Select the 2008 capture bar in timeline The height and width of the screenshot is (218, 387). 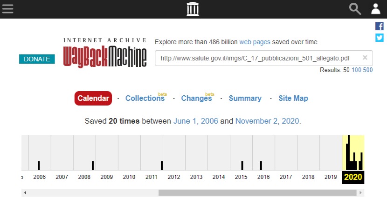[x=93, y=165]
